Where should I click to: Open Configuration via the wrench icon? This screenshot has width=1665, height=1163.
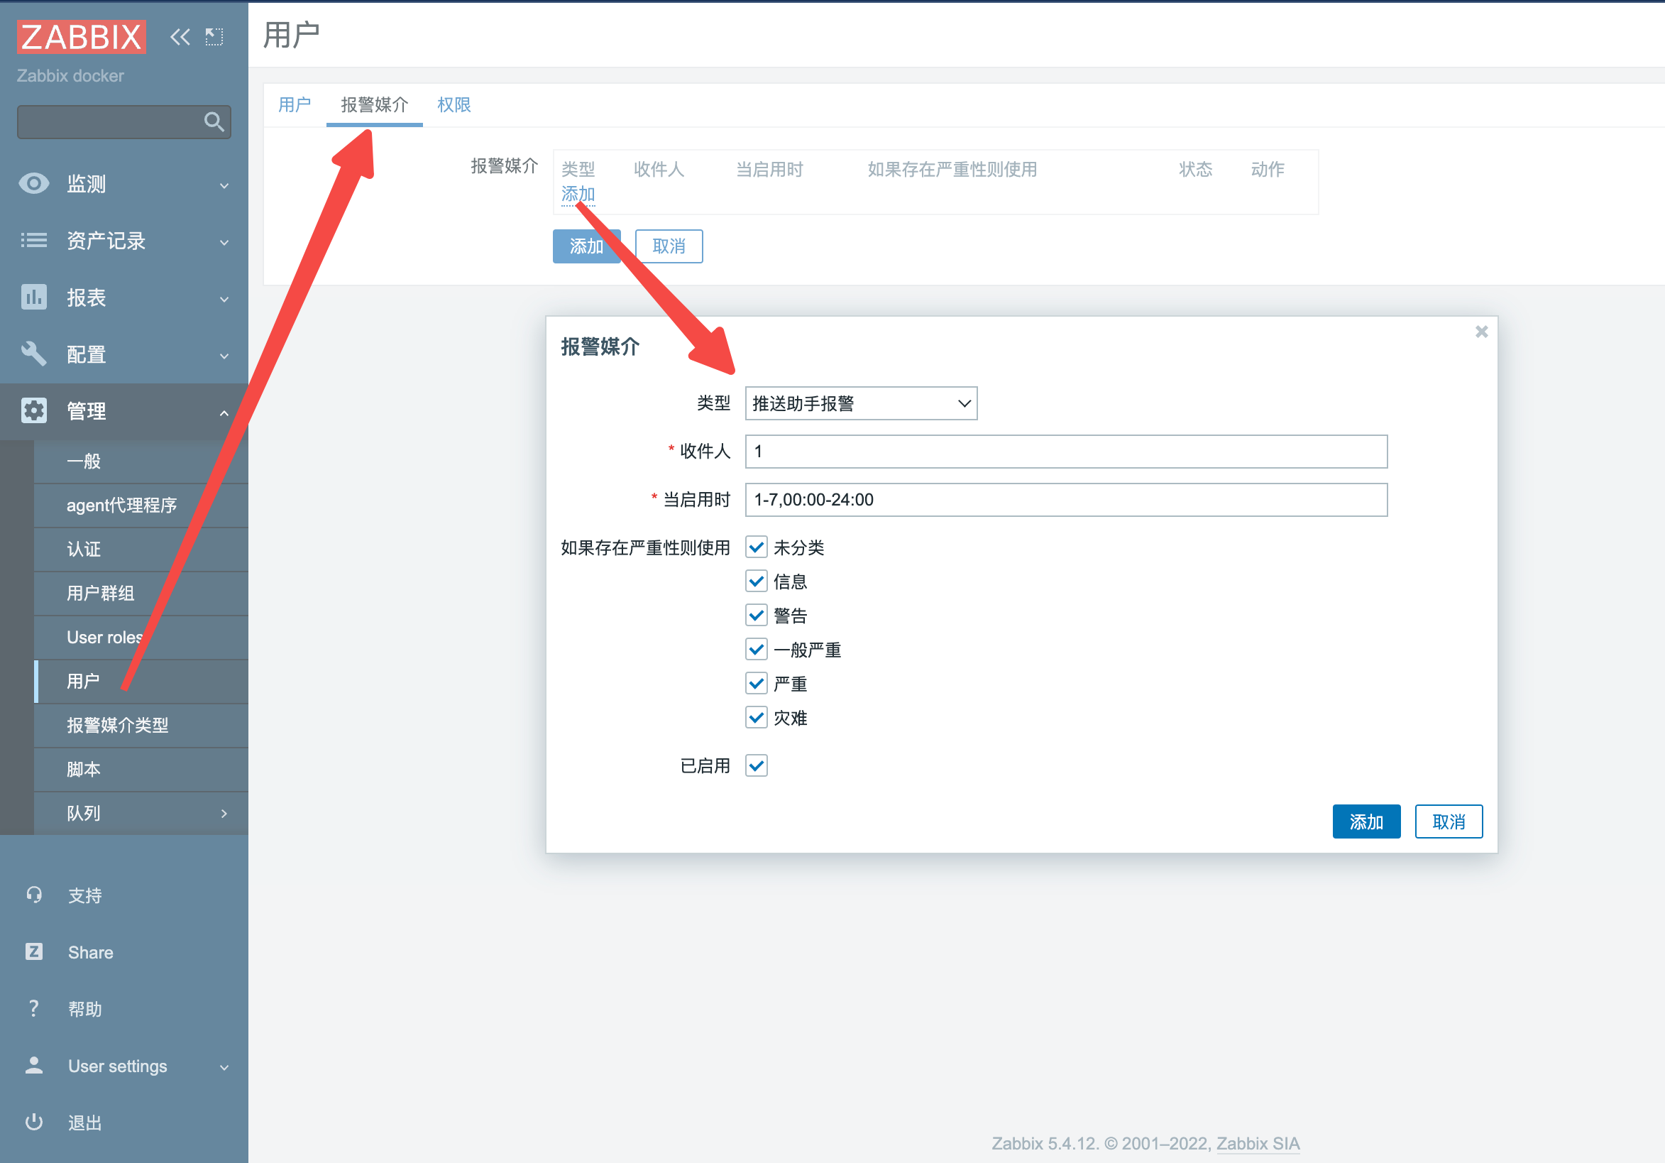pyautogui.click(x=33, y=354)
